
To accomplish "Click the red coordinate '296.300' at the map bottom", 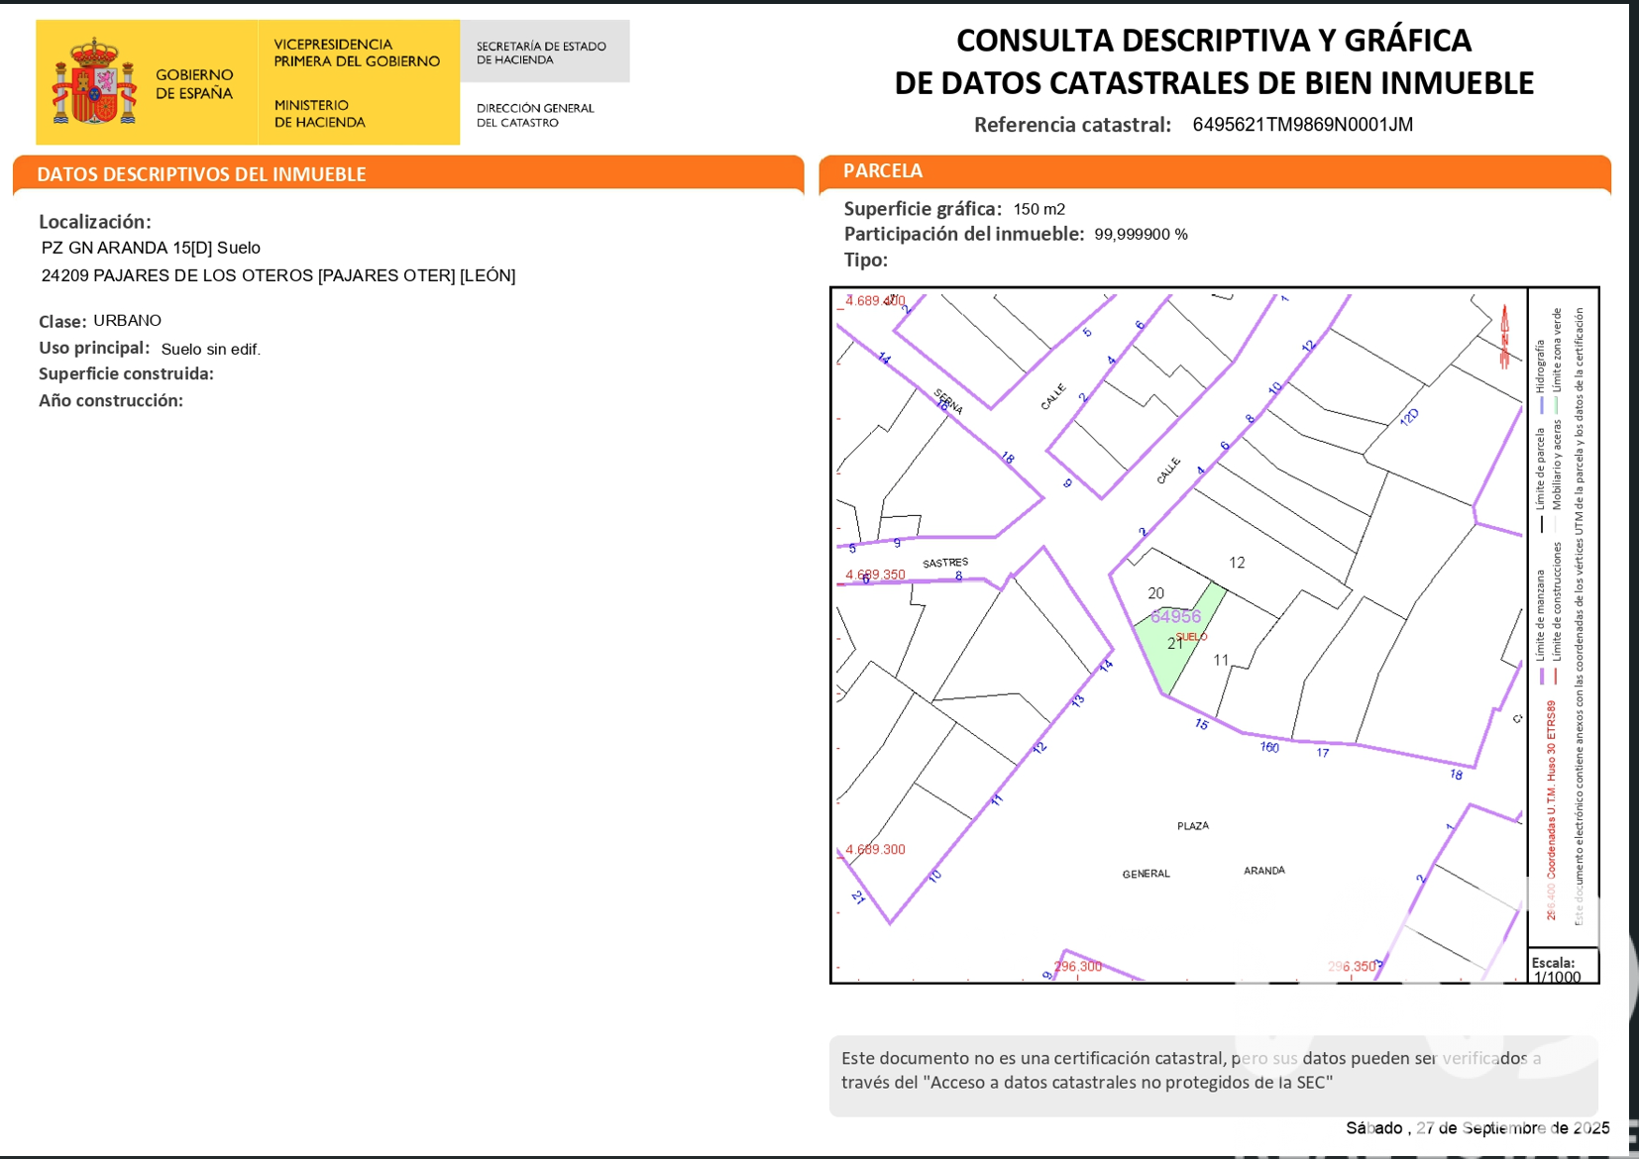I will click(1078, 966).
